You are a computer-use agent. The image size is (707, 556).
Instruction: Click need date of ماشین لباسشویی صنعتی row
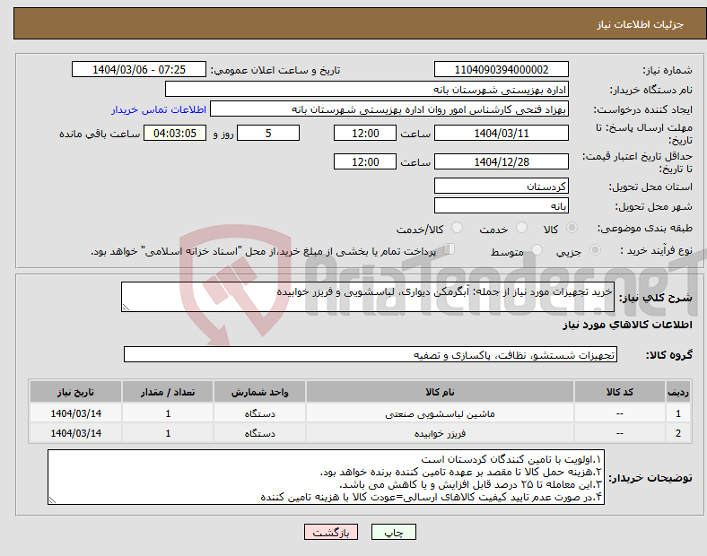point(75,413)
